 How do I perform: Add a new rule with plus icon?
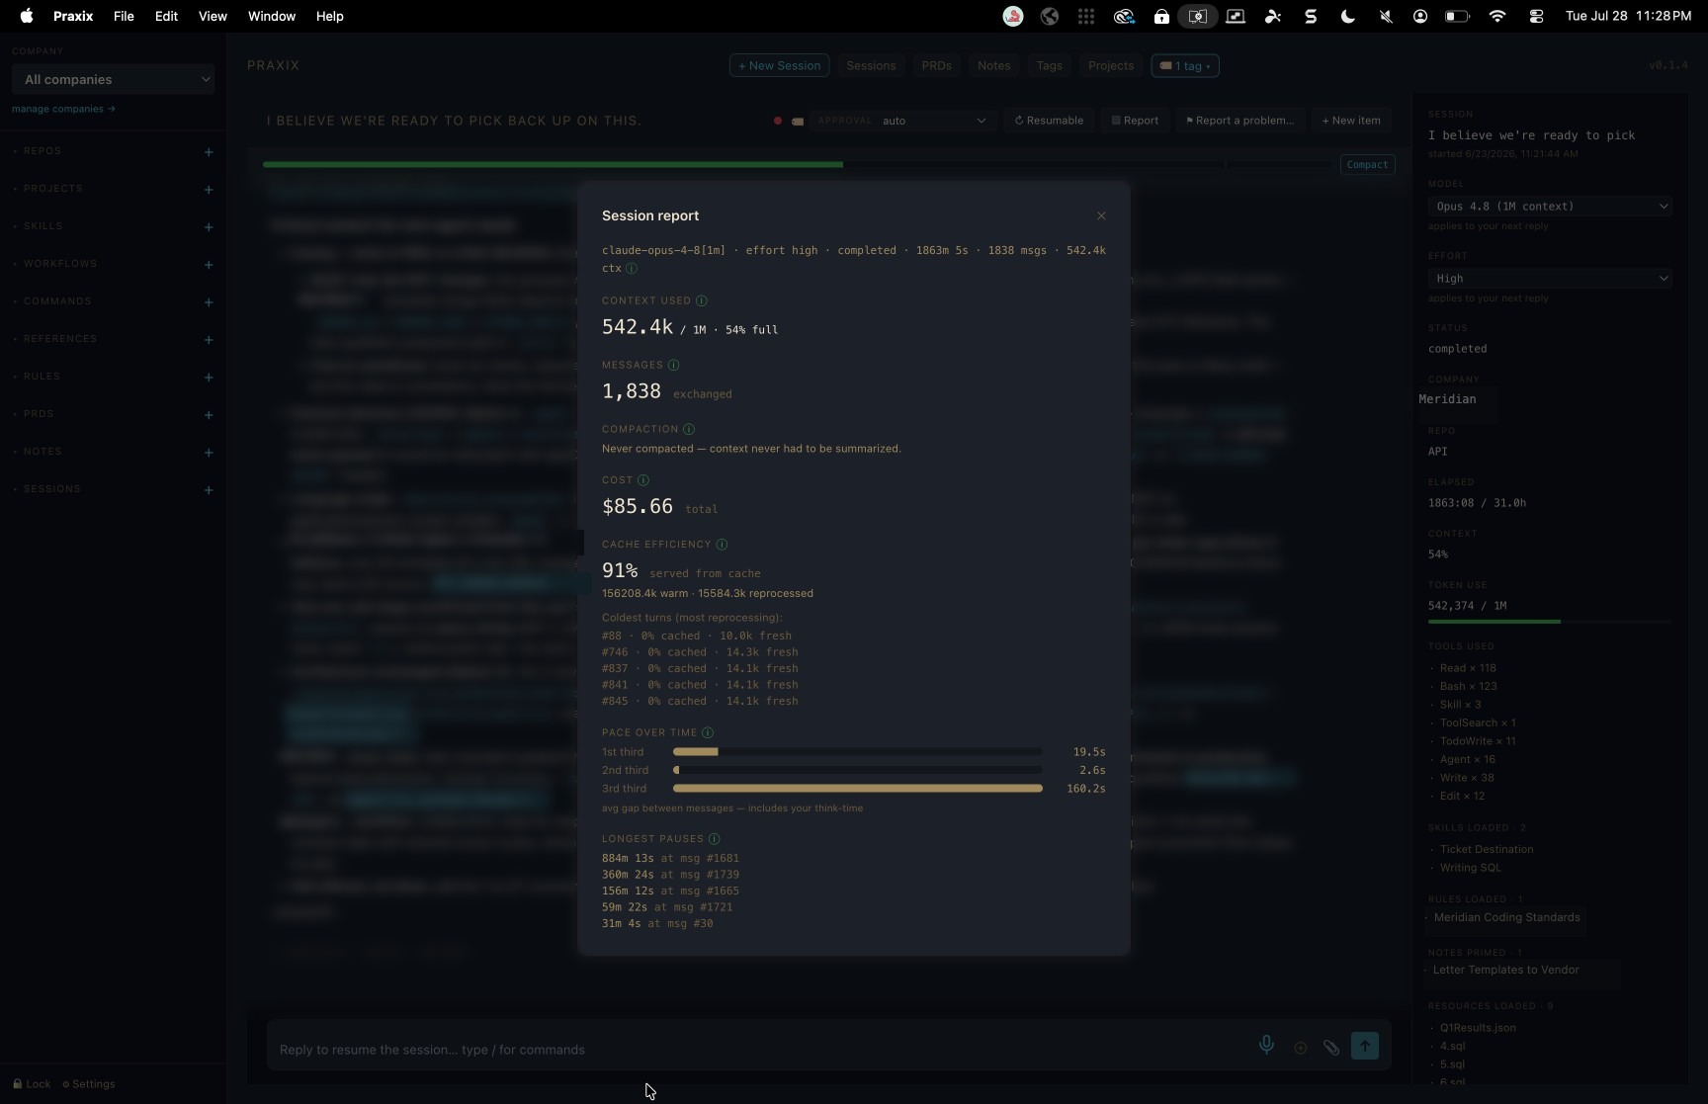[x=209, y=378]
